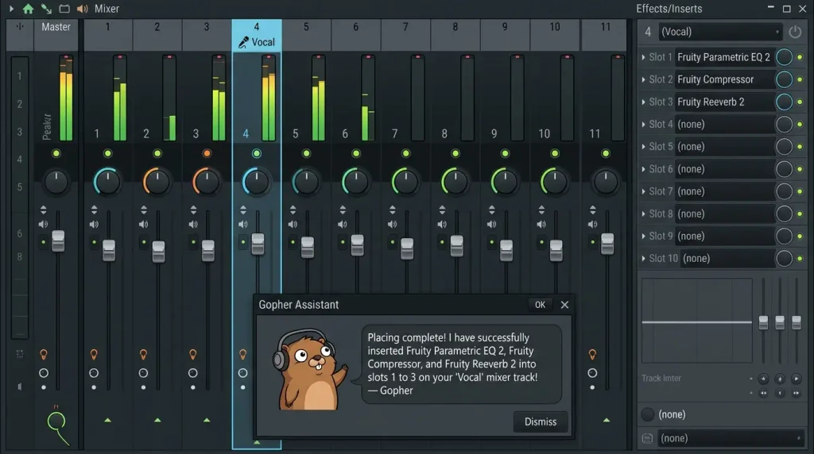This screenshot has height=454, width=814.
Task: Select track 8 header
Action: 455,35
